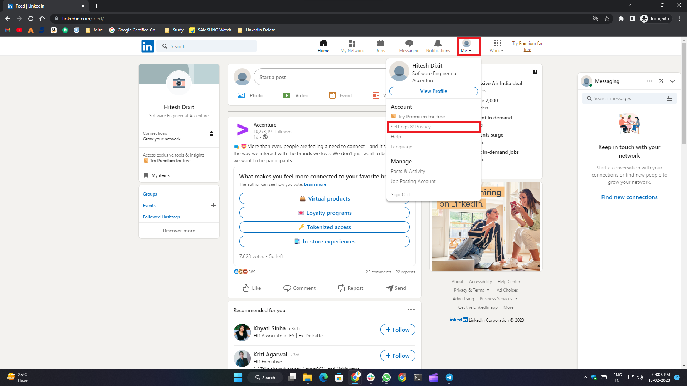Open Notifications bell icon
The image size is (687, 386).
click(x=438, y=46)
